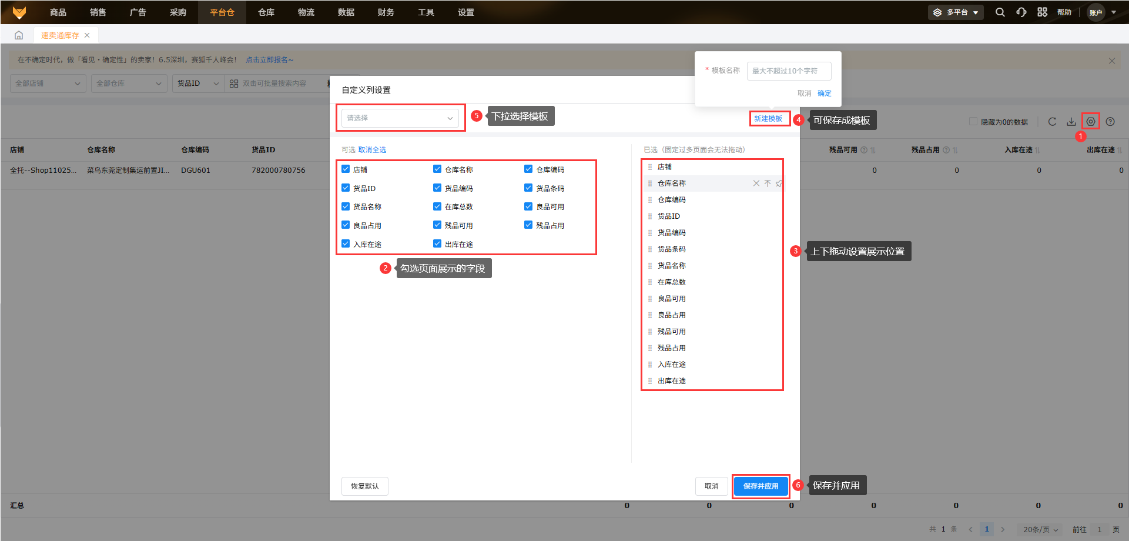Open the 多平台 platform switcher
Viewport: 1129px width, 541px height.
956,12
